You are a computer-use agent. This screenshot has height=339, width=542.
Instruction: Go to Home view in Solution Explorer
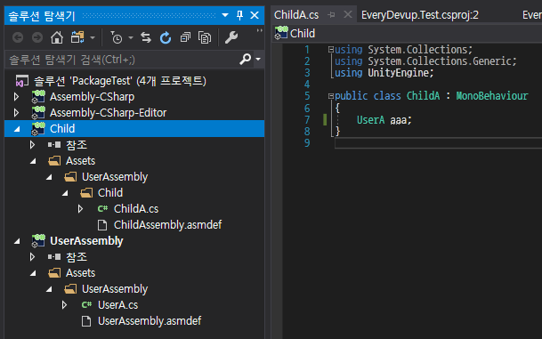pyautogui.click(x=57, y=37)
